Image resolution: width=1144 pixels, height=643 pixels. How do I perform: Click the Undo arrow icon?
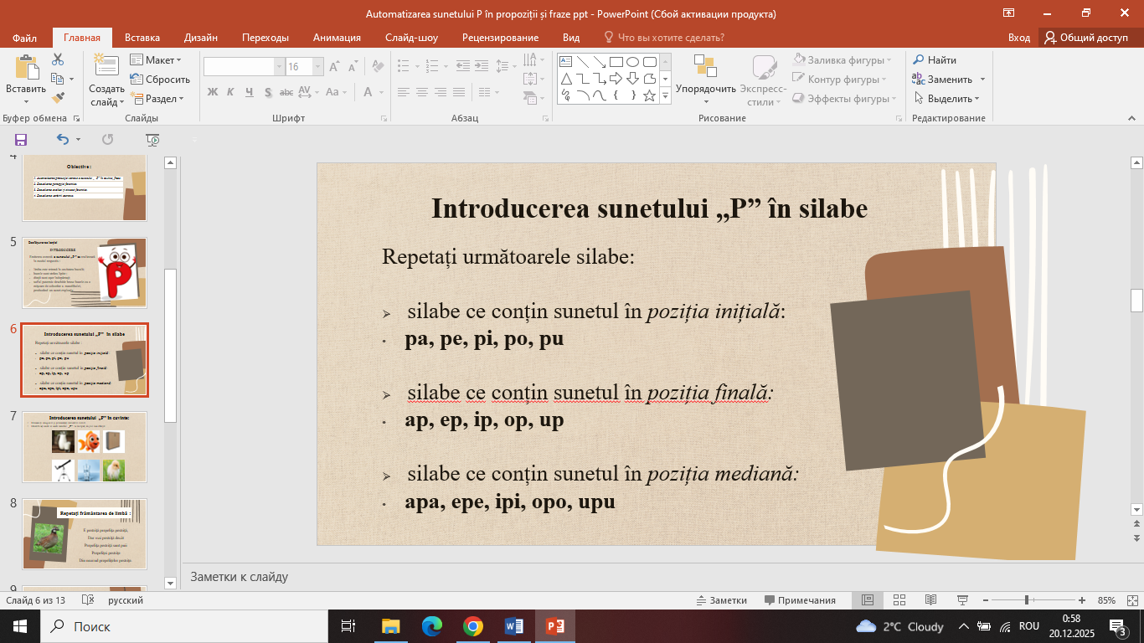click(x=63, y=140)
